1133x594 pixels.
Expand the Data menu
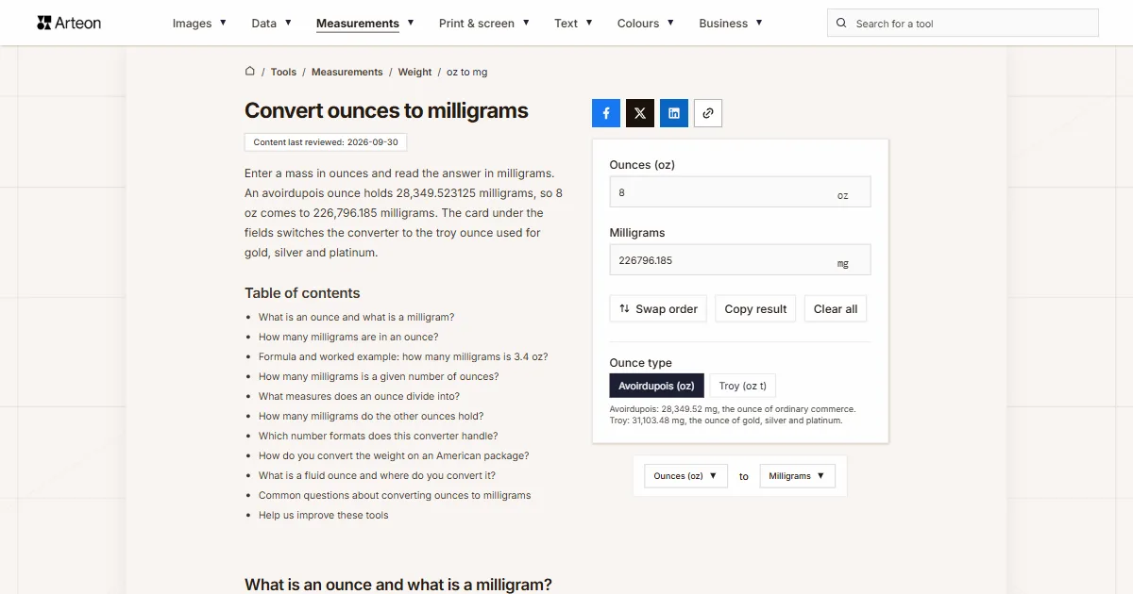pyautogui.click(x=271, y=24)
